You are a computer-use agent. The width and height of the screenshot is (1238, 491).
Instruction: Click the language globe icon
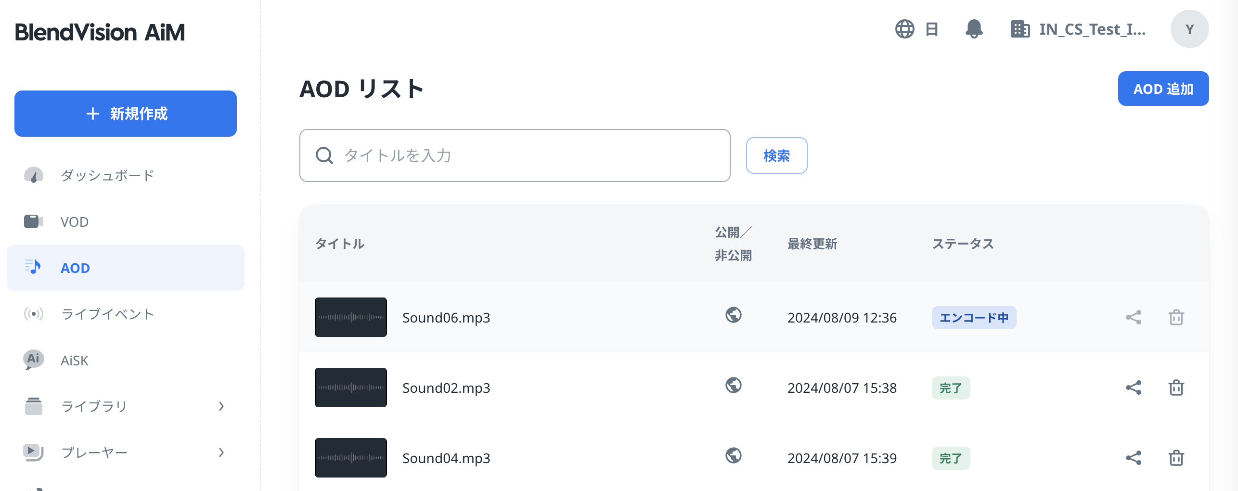pos(906,29)
